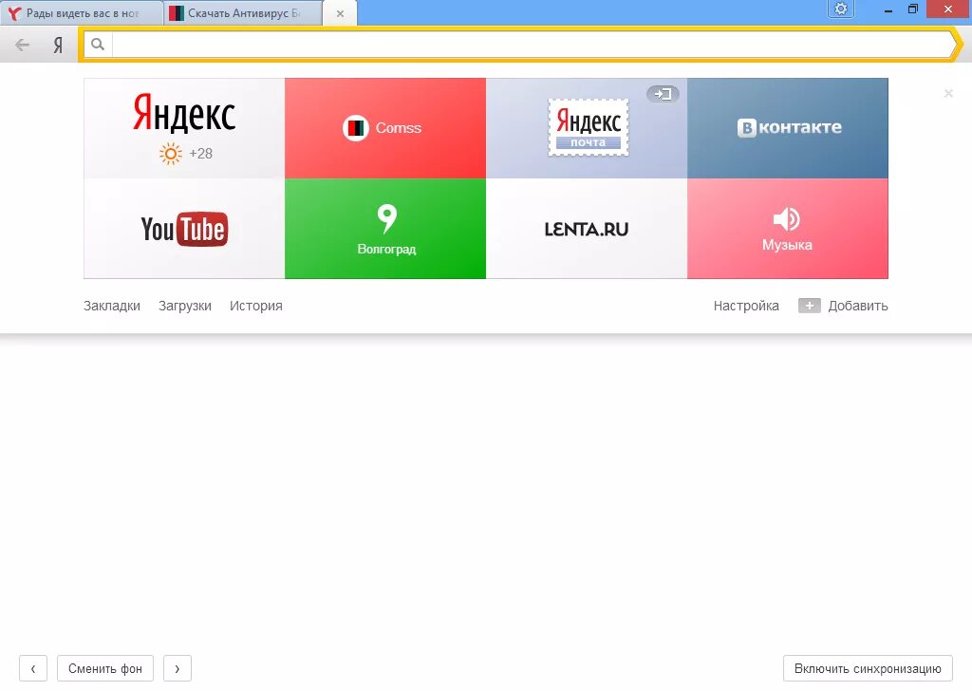Click the Comss round logo icon

tap(356, 128)
